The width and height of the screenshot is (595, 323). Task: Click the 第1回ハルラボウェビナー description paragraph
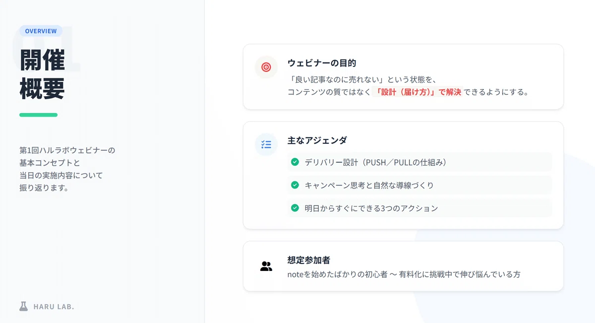pos(67,169)
